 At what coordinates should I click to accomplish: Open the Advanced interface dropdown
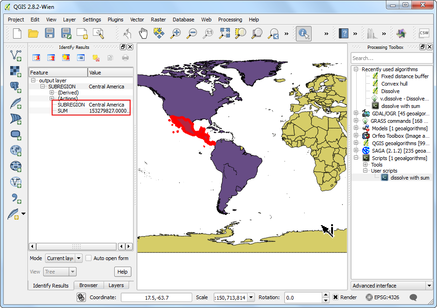pos(429,285)
